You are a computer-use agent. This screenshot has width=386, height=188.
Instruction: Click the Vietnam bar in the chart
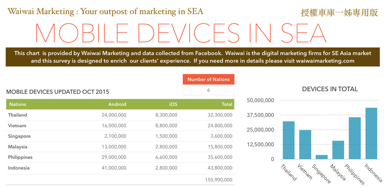tap(305, 144)
